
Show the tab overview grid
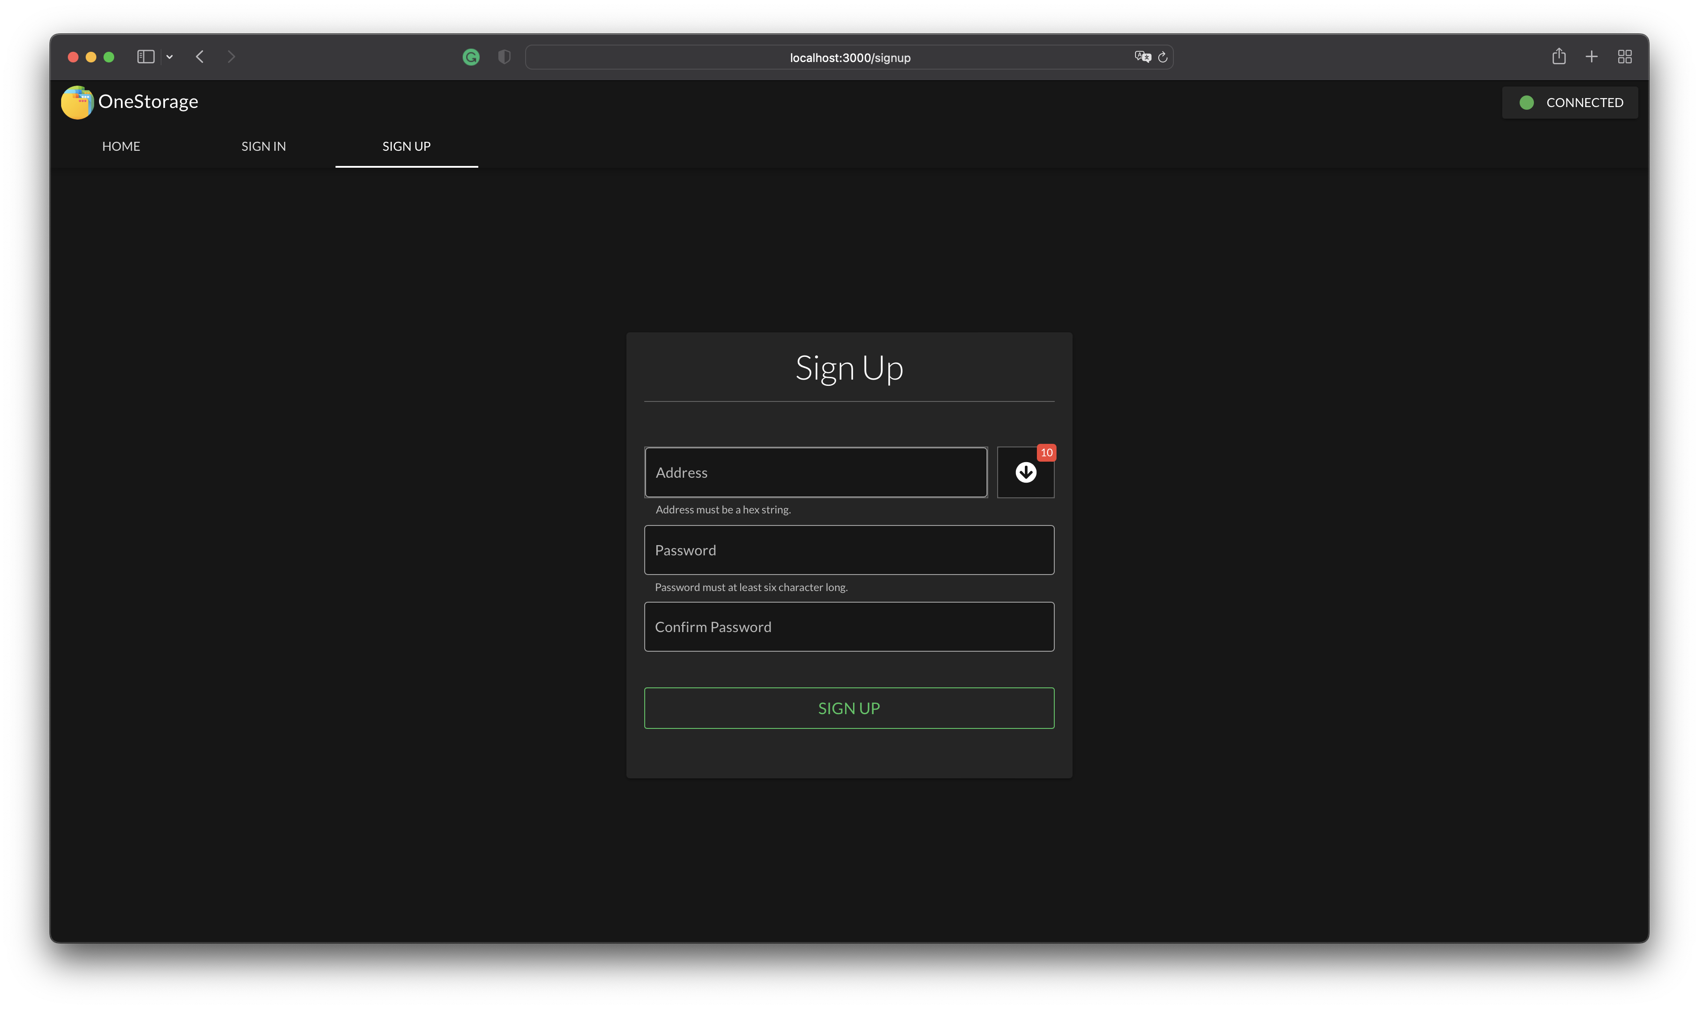1624,57
